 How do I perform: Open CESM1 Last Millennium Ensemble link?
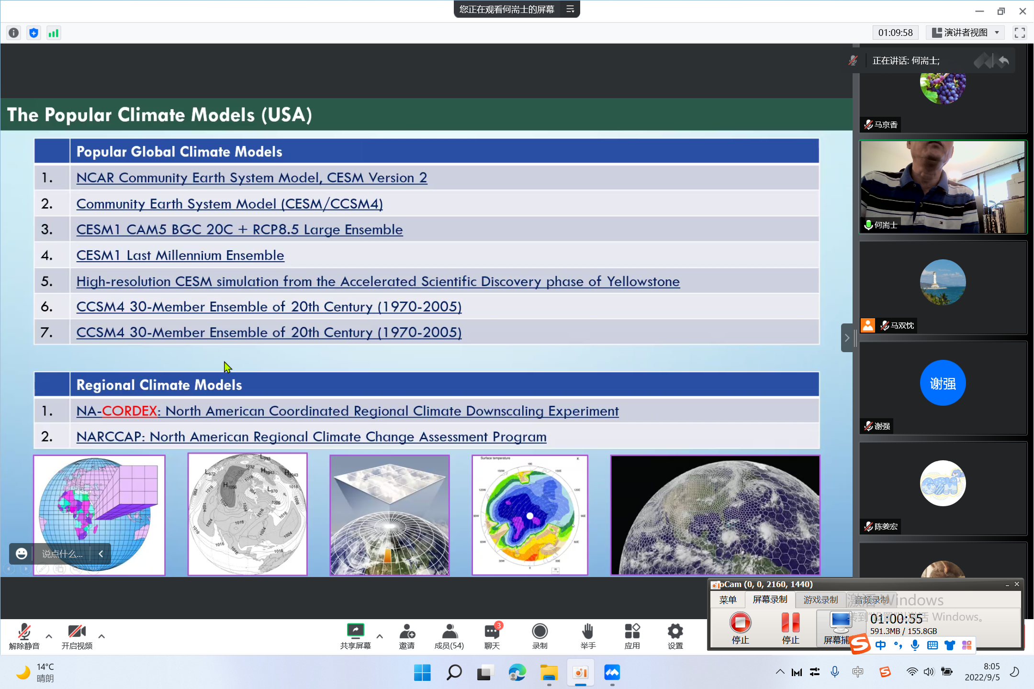[x=180, y=256]
